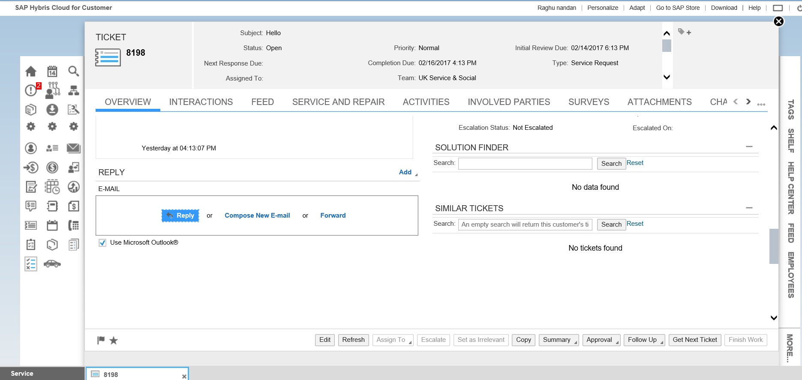Click the Solution Finder search input field
802x380 pixels.
click(525, 164)
